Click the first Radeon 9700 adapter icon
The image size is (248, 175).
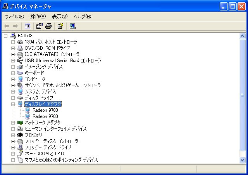click(x=28, y=110)
